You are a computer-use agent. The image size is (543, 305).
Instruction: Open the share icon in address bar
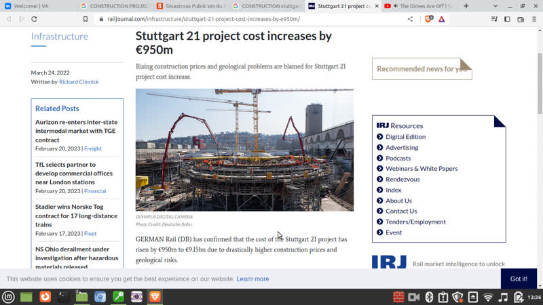tap(410, 20)
